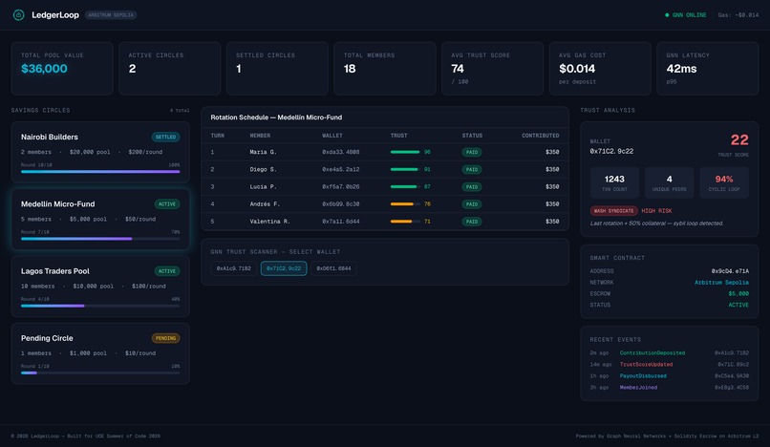This screenshot has height=447, width=770.
Task: Click PAID badge in Diego S. row
Action: (x=471, y=169)
